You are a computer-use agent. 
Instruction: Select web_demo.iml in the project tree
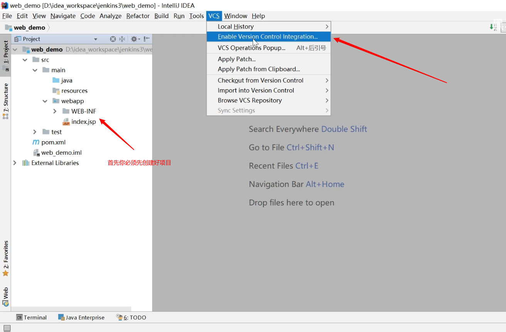[x=61, y=153]
